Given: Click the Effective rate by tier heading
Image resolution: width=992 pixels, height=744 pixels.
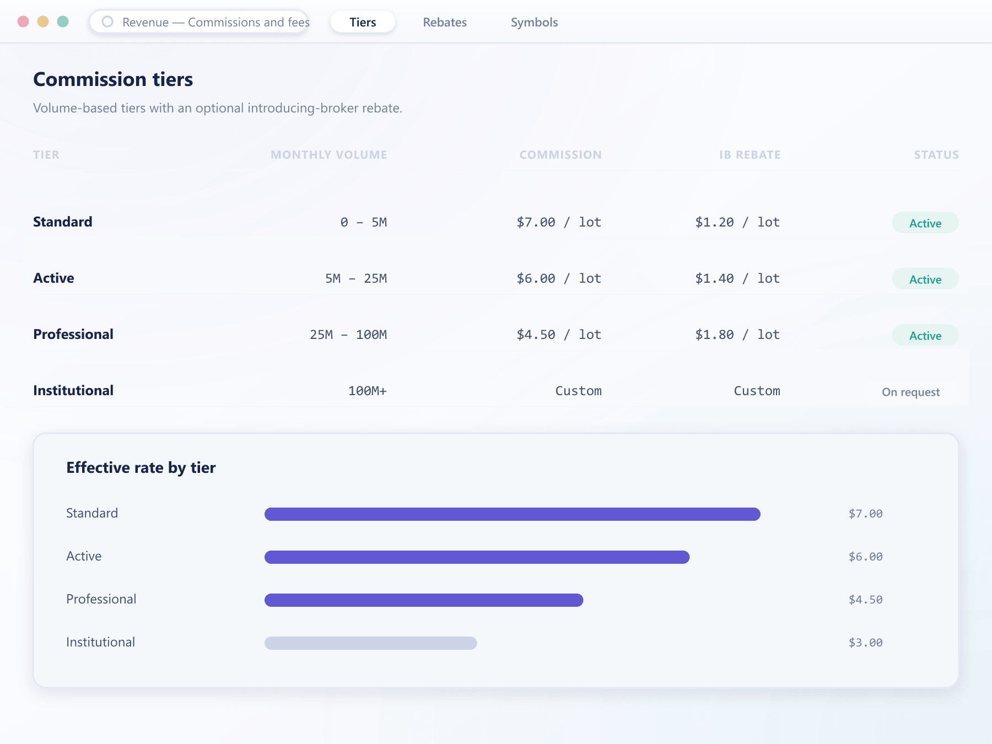Looking at the screenshot, I should pos(141,467).
